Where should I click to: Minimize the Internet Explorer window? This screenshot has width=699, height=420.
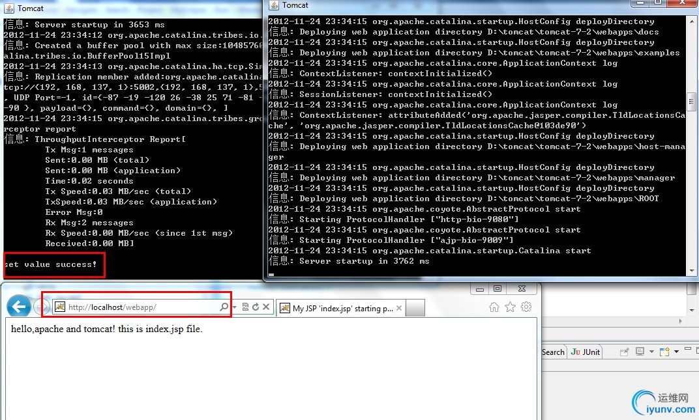point(480,288)
